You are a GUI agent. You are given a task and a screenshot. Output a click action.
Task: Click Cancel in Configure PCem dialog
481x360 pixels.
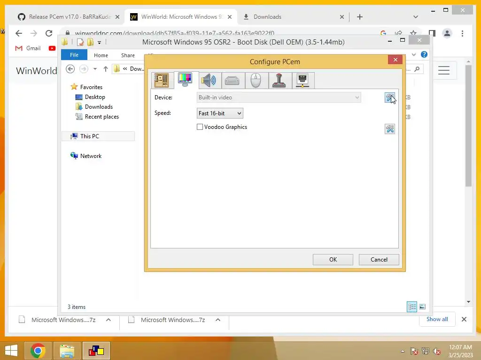coord(379,260)
